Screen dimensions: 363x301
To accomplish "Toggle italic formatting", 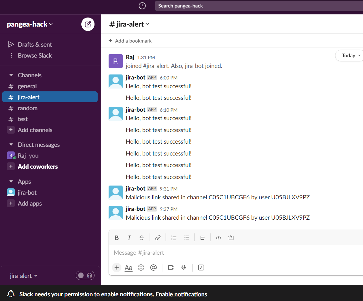I will click(x=129, y=238).
